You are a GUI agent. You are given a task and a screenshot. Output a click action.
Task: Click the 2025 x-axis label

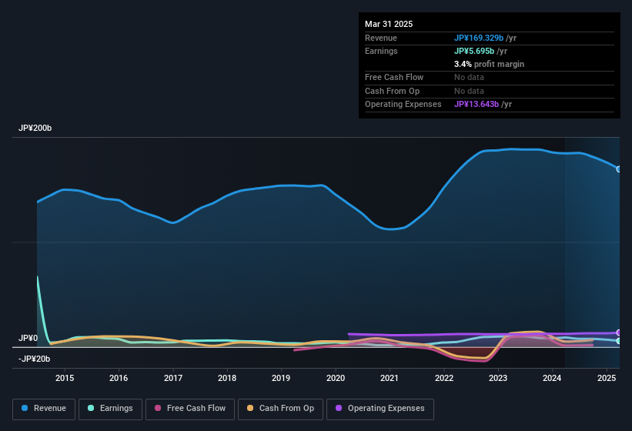pyautogui.click(x=606, y=378)
